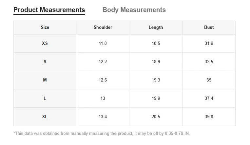Click the manual measurement disclaimer note
This screenshot has height=145, width=250.
[102, 133]
